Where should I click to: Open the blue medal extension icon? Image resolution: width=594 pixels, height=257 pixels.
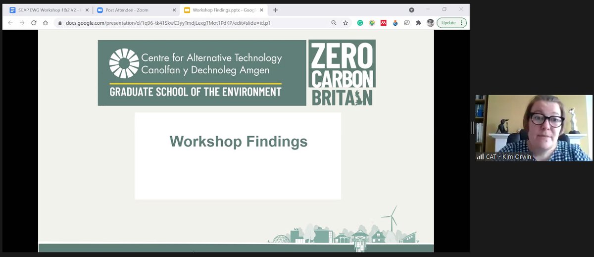tap(395, 23)
